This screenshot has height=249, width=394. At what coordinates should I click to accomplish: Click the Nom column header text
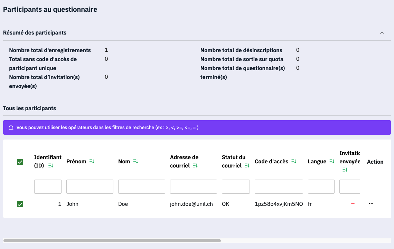(x=124, y=162)
